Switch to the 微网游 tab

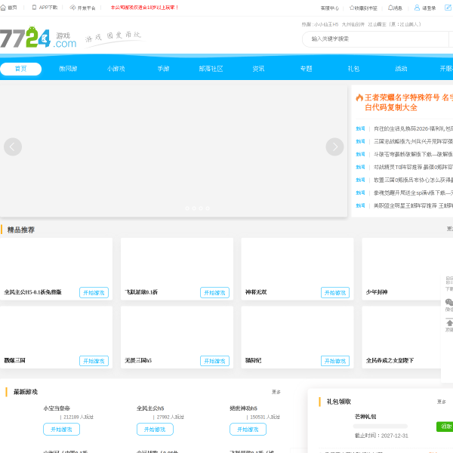point(68,69)
